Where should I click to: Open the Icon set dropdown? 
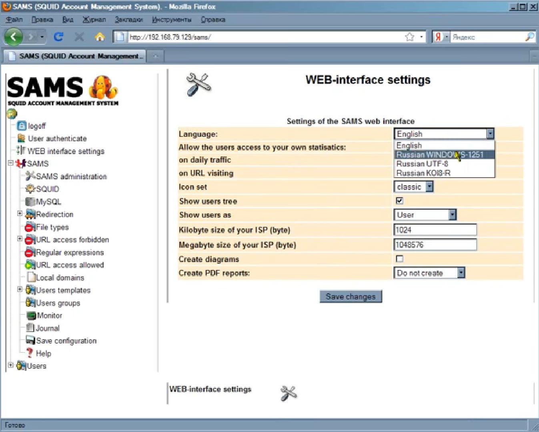click(x=429, y=187)
